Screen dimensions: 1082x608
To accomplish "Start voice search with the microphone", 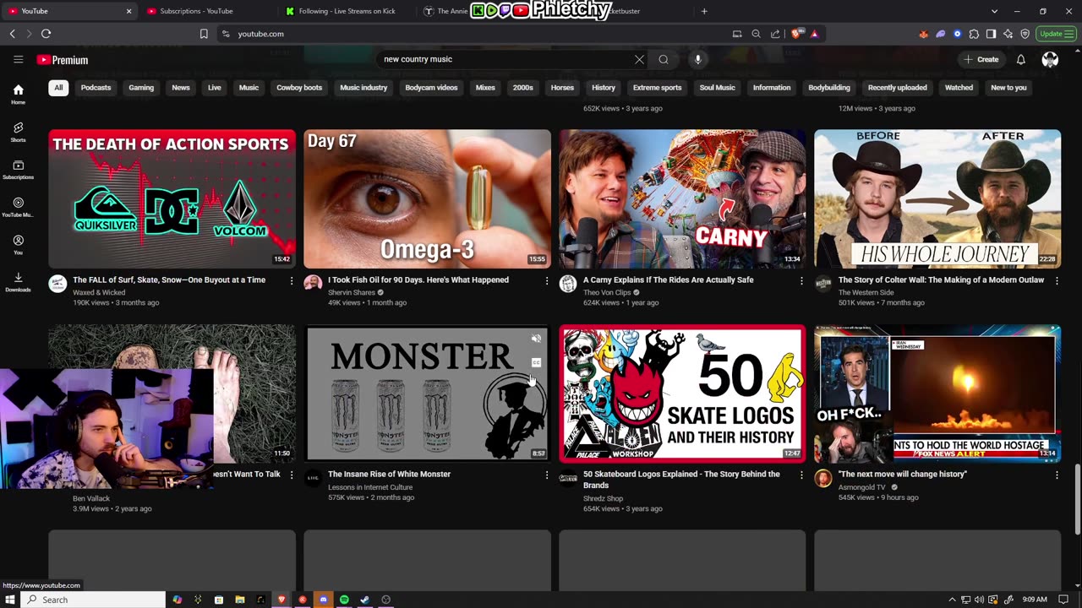I will coord(697,59).
